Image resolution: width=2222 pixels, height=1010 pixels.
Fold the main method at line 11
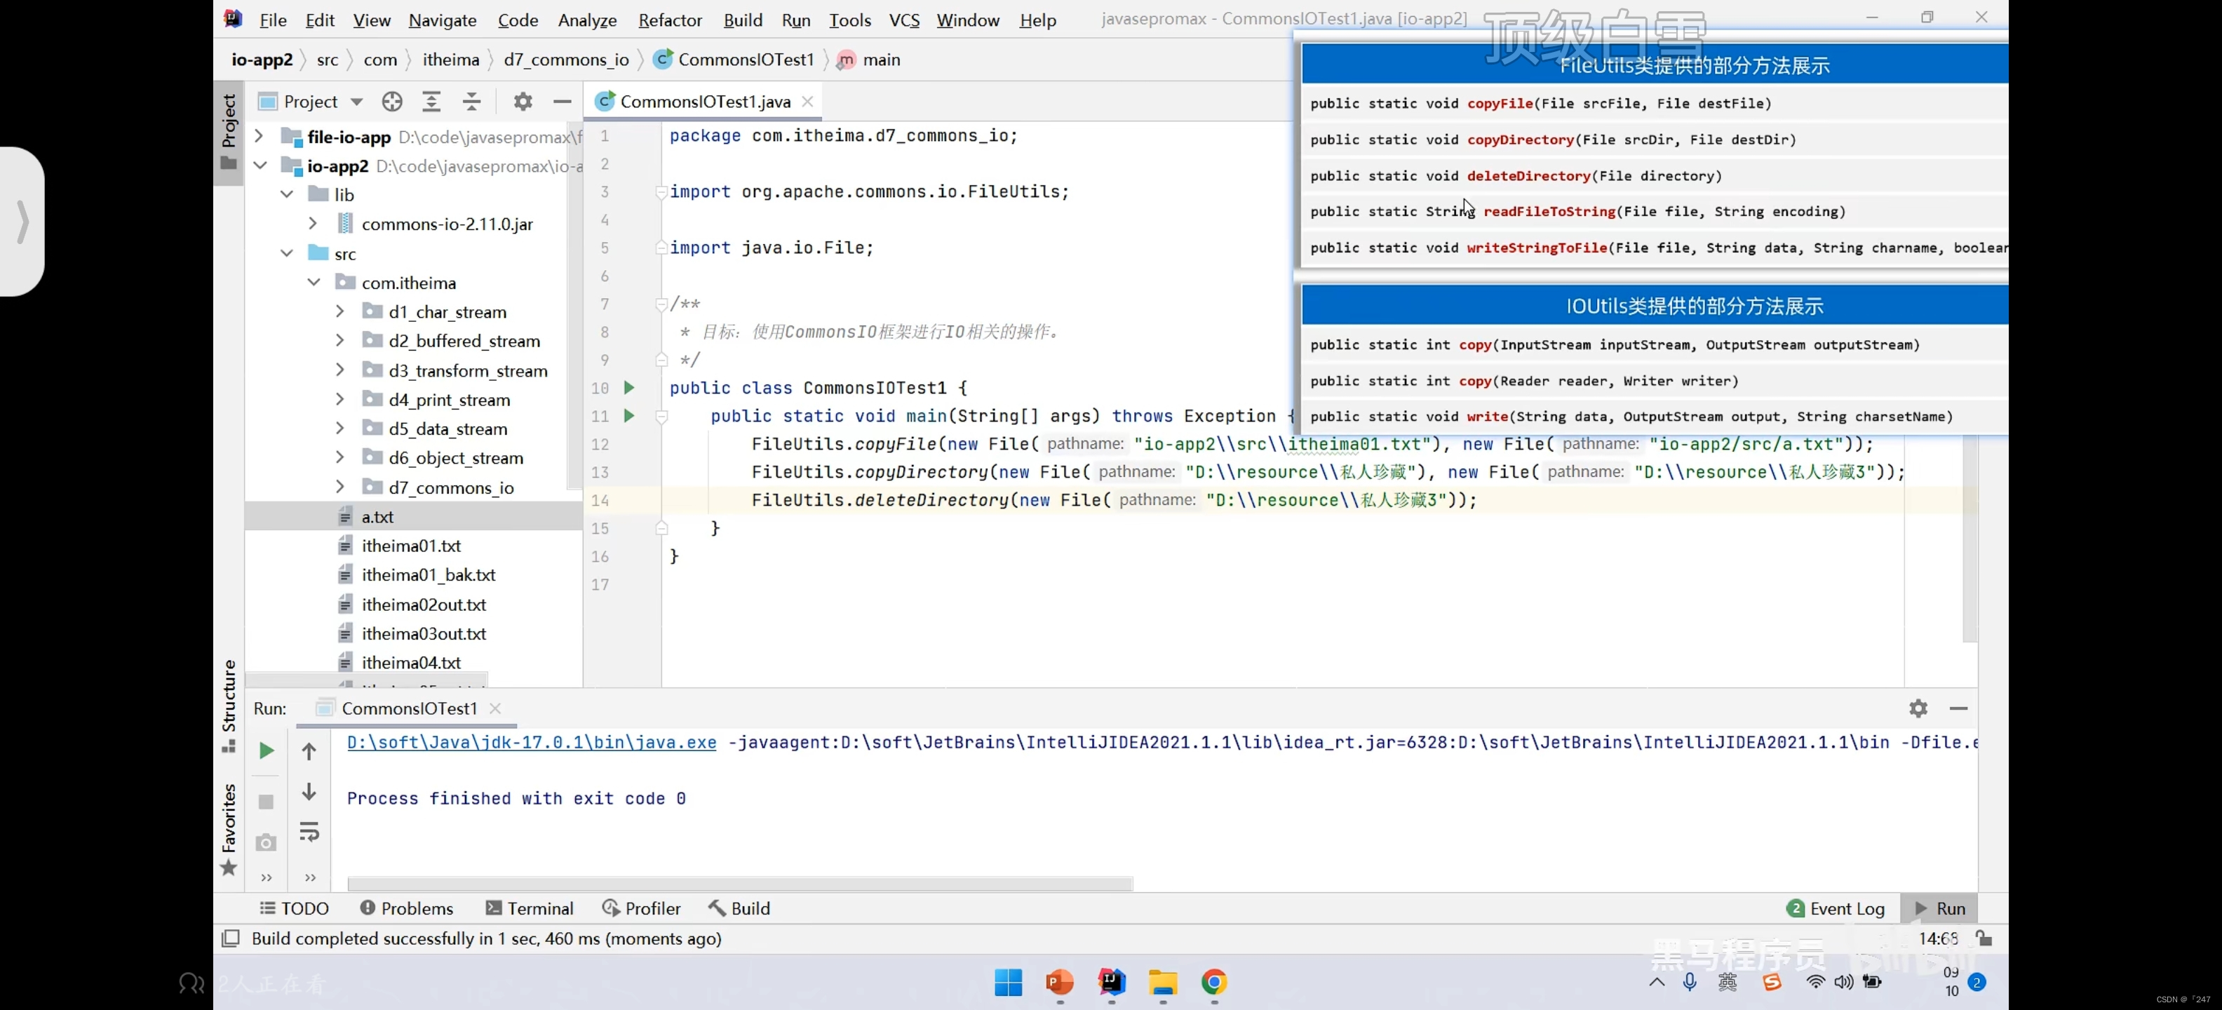tap(661, 417)
